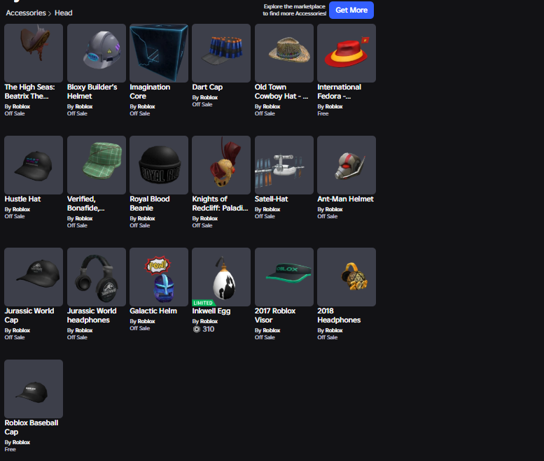Open Imagination Core thumbnail
Viewport: 544px width, 461px height.
[159, 53]
